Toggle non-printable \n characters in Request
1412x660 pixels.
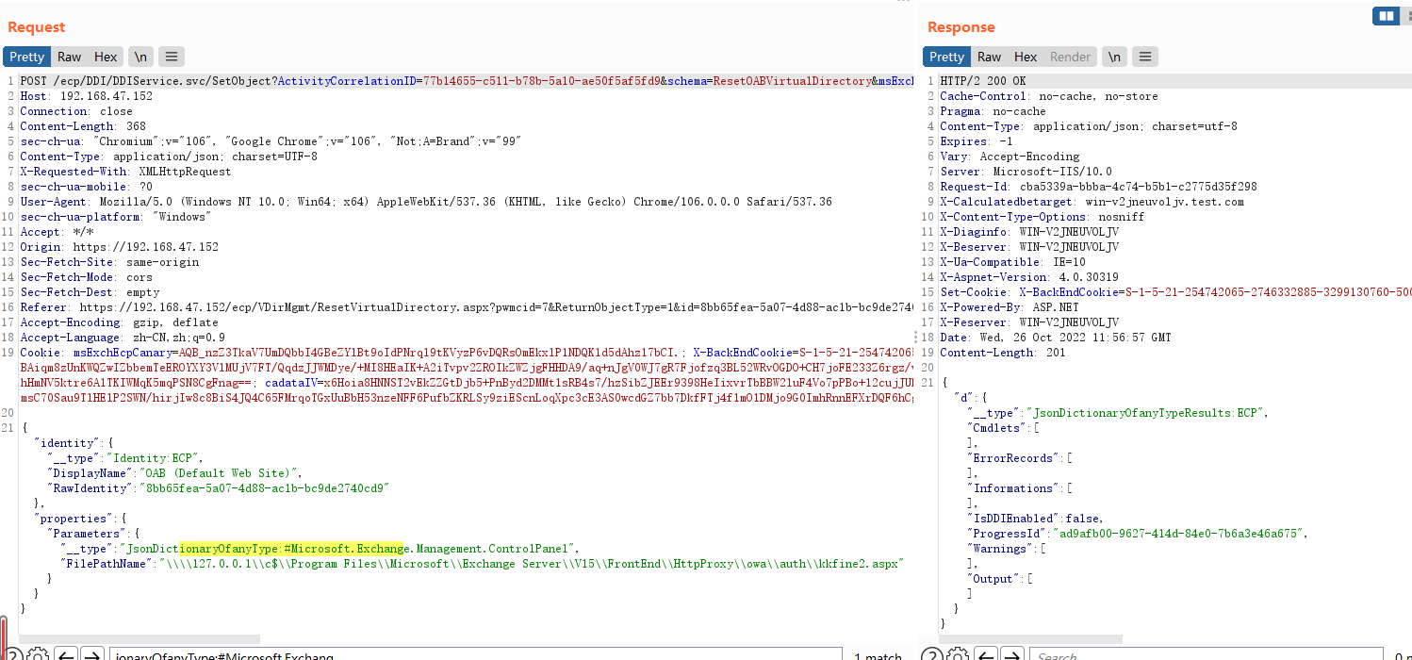pyautogui.click(x=140, y=57)
